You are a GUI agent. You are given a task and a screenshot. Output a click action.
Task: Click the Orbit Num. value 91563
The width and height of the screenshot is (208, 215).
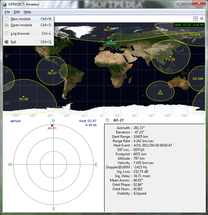pyautogui.click(x=138, y=189)
